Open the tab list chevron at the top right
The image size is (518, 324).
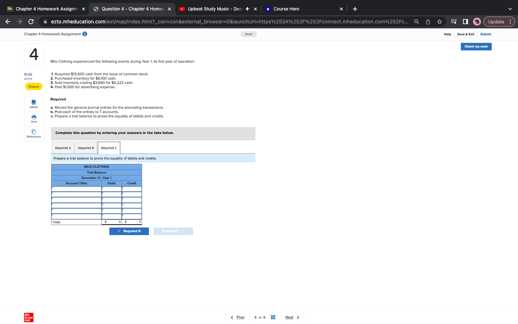[510, 9]
